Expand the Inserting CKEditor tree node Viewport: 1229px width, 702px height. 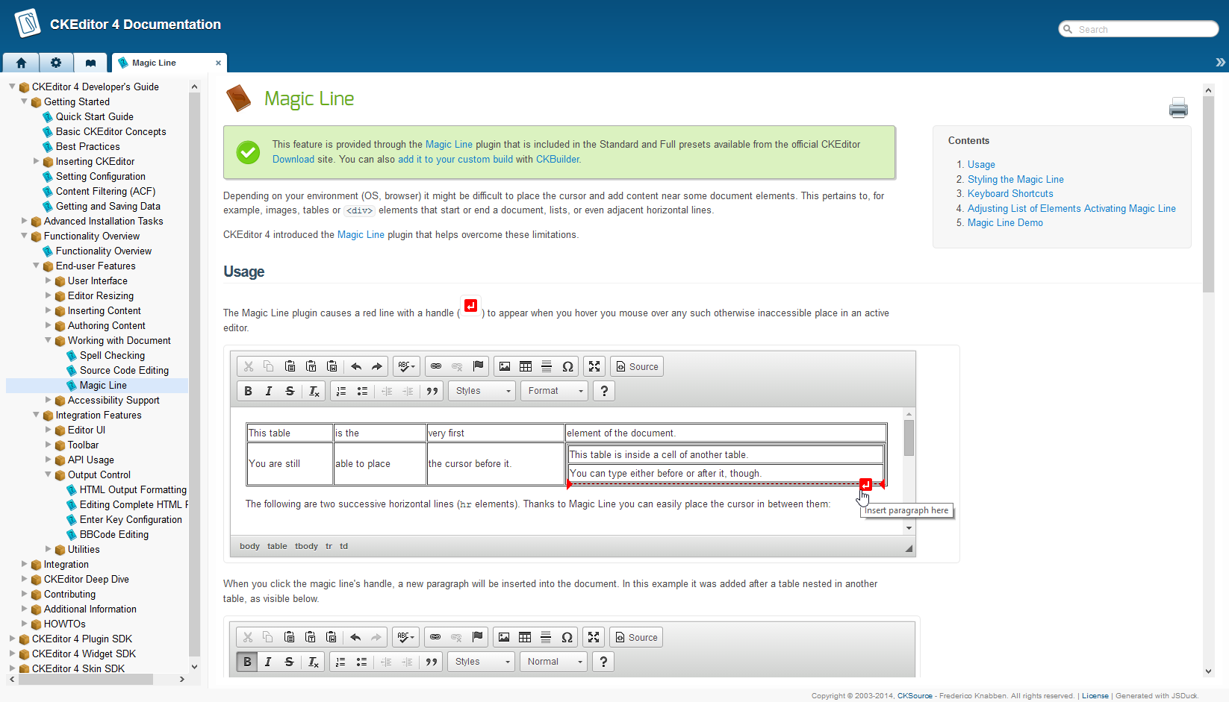pyautogui.click(x=36, y=161)
